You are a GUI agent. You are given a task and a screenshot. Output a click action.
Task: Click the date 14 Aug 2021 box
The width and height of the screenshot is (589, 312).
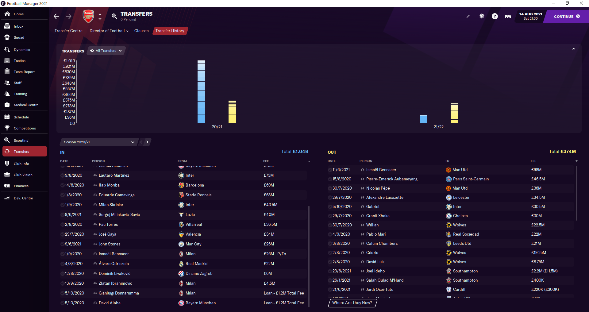[x=531, y=17]
